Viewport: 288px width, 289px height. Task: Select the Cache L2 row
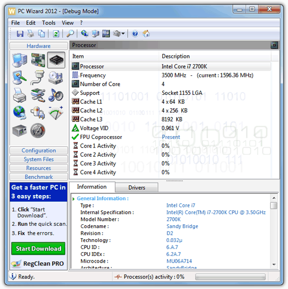(x=170, y=110)
